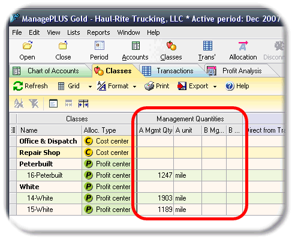Click the row selector icon beside Name header
The width and height of the screenshot is (295, 242).
(x=13, y=130)
